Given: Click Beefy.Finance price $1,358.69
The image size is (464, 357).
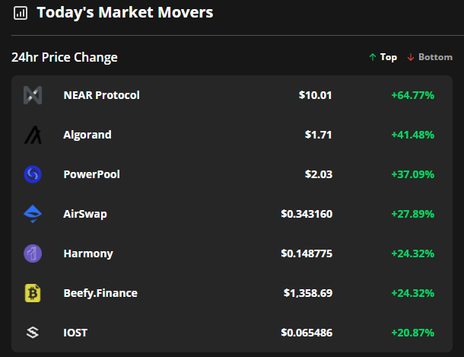Looking at the screenshot, I should point(307,293).
